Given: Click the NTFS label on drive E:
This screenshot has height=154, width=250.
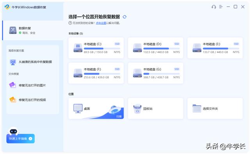Looking at the screenshot, I should tap(236, 52).
